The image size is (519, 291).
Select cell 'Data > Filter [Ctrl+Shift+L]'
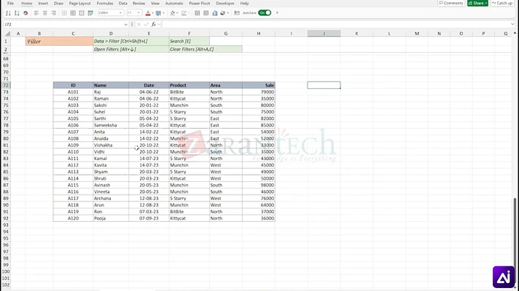click(x=130, y=41)
